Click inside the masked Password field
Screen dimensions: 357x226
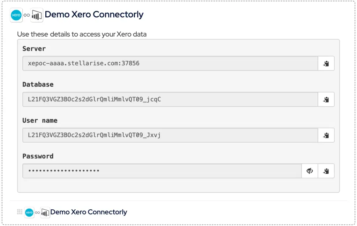click(x=162, y=171)
